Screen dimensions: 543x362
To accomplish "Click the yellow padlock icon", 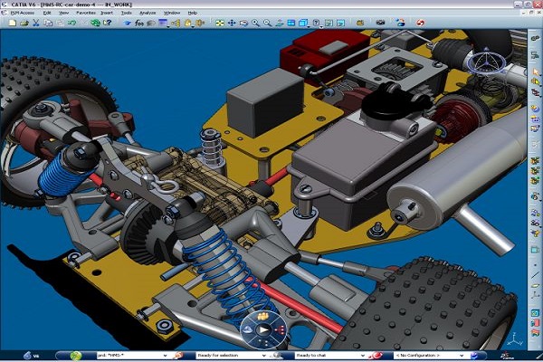I will (x=187, y=24).
